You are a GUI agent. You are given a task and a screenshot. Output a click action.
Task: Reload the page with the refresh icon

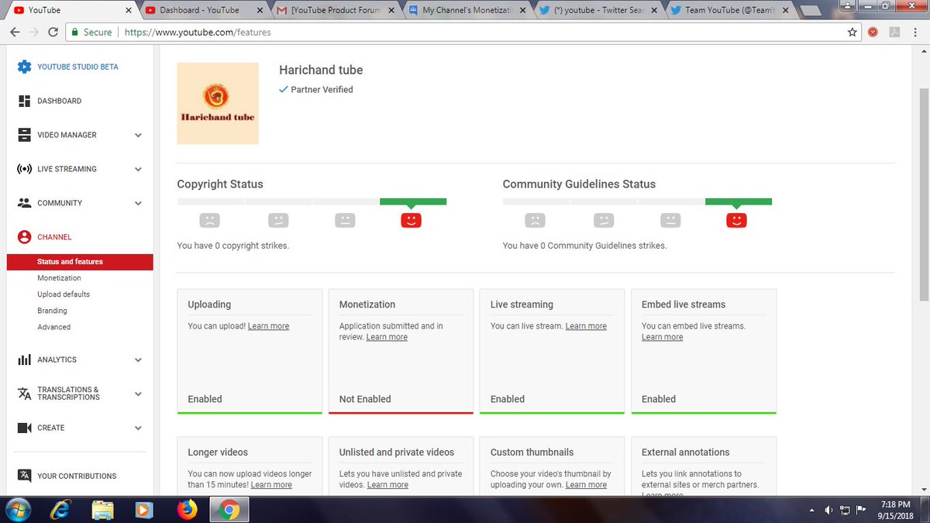pyautogui.click(x=53, y=33)
